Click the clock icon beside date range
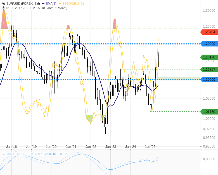Viewport: 218px width, 175px height. (x=3, y=8)
